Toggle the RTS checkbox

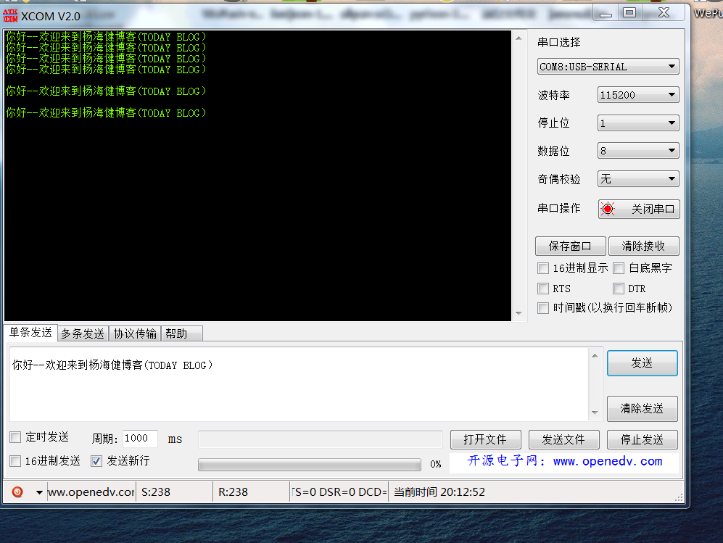pos(543,289)
